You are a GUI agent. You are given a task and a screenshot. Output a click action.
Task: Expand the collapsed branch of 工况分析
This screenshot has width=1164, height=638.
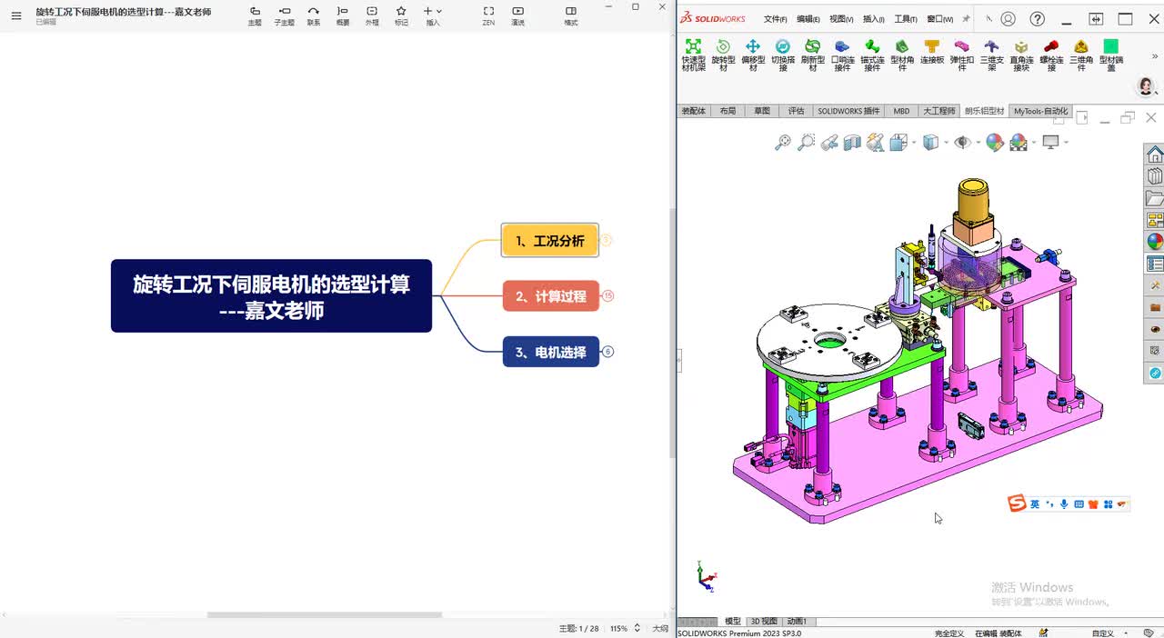[607, 241]
